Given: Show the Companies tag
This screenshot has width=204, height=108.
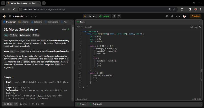Looking at the screenshot, I should [25, 35].
